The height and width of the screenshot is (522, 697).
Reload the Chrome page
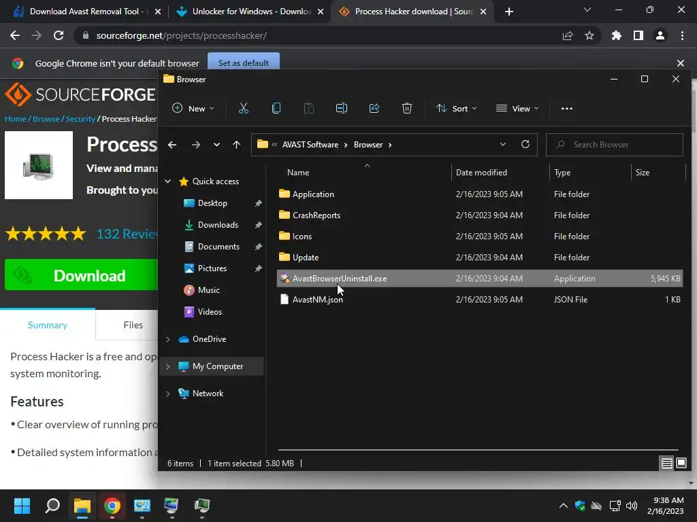click(59, 35)
